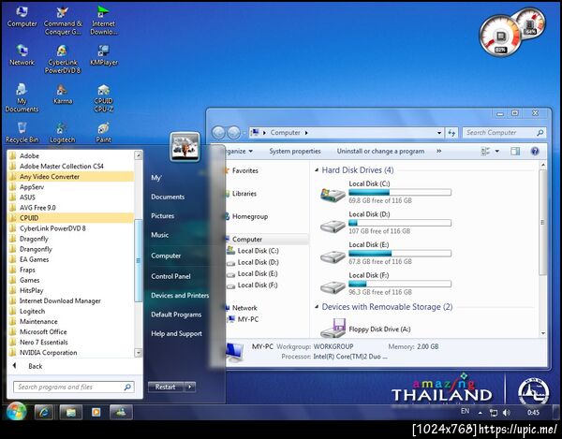Open the view options dropdown arrow

[497, 151]
